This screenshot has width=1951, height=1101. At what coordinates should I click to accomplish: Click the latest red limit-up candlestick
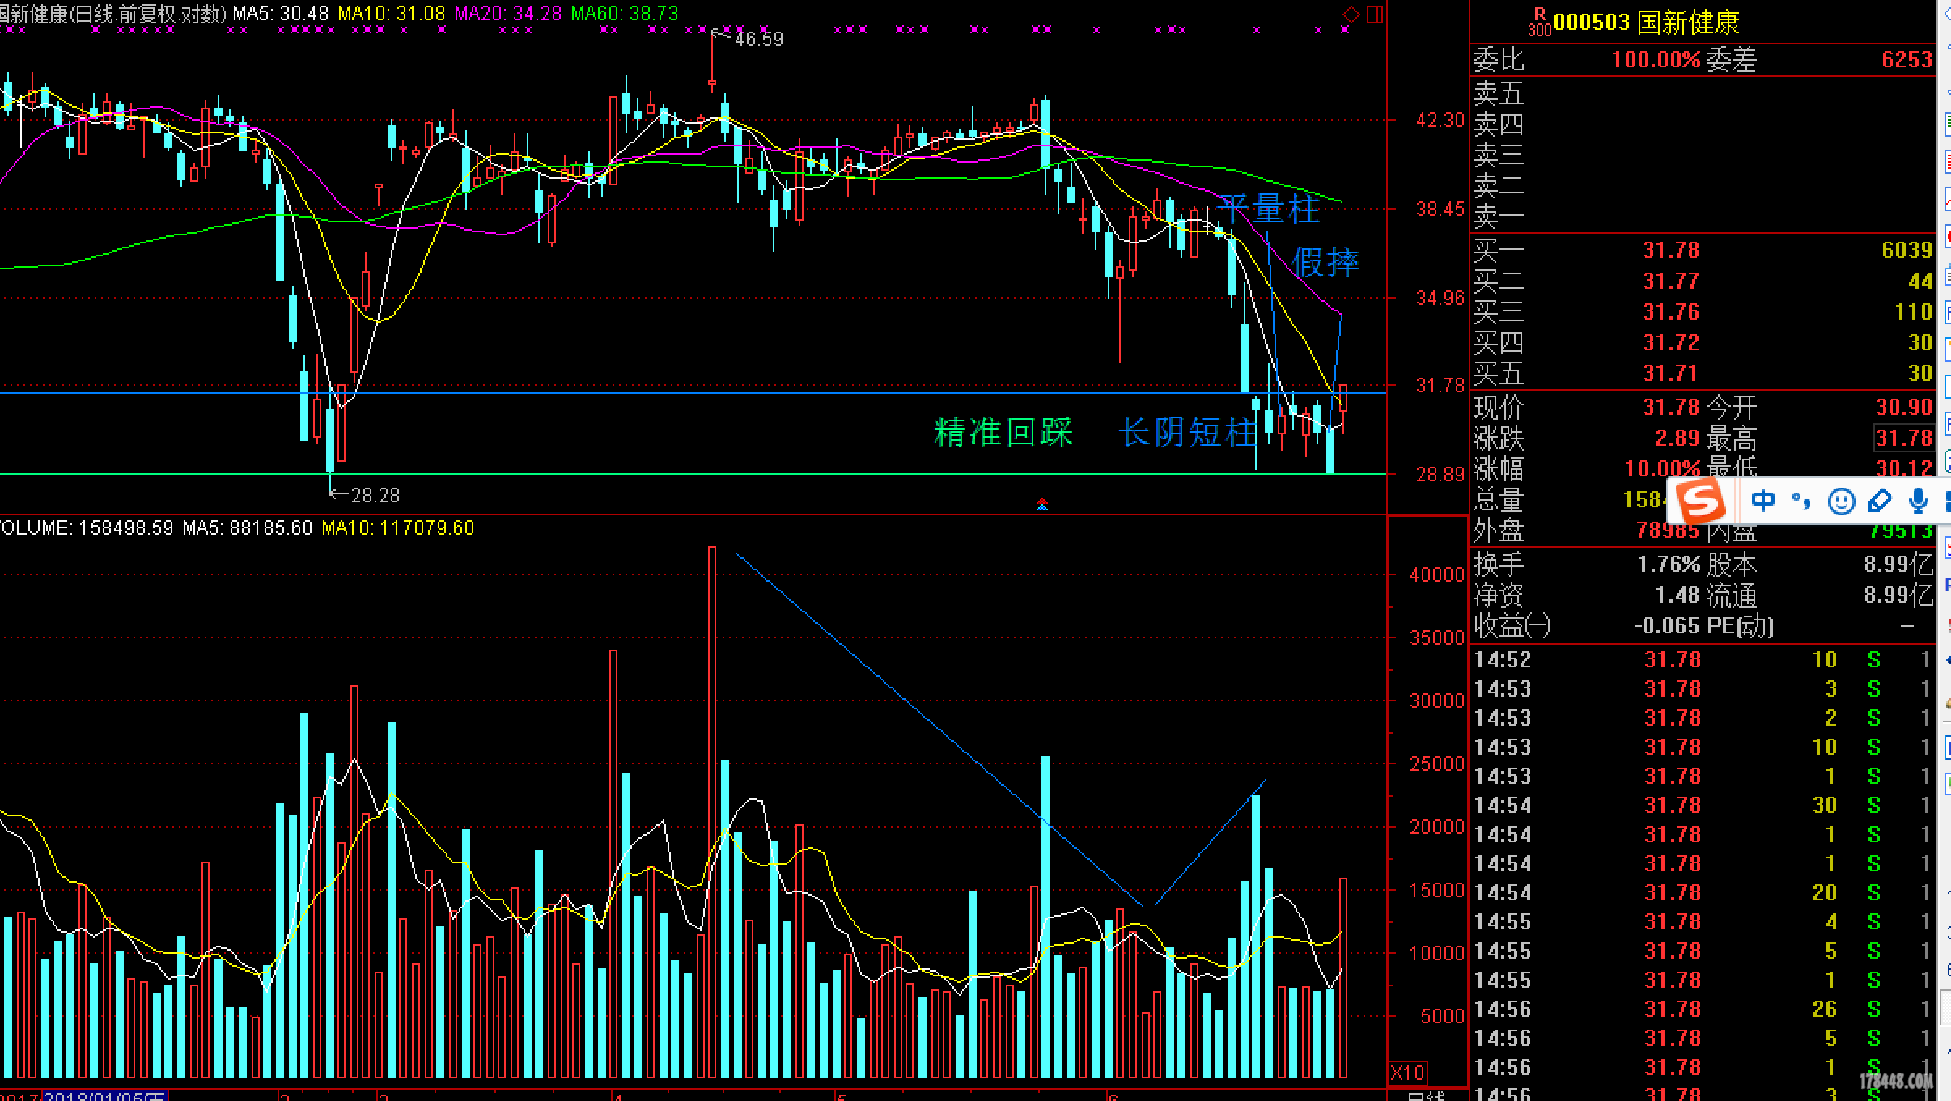click(1343, 398)
